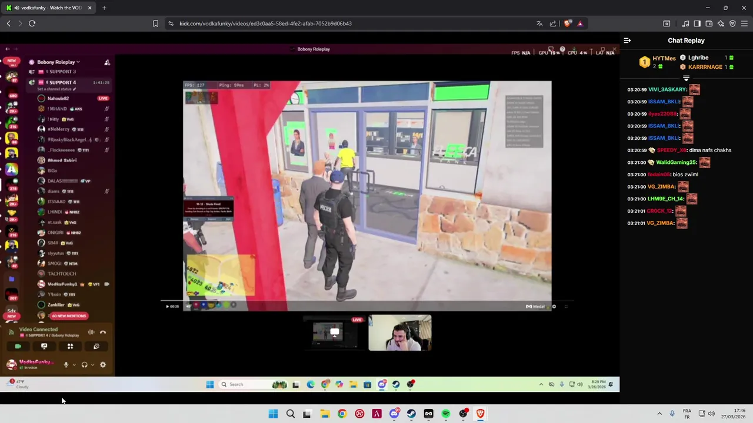Share this page via share icon
753x423 pixels.
point(553,23)
